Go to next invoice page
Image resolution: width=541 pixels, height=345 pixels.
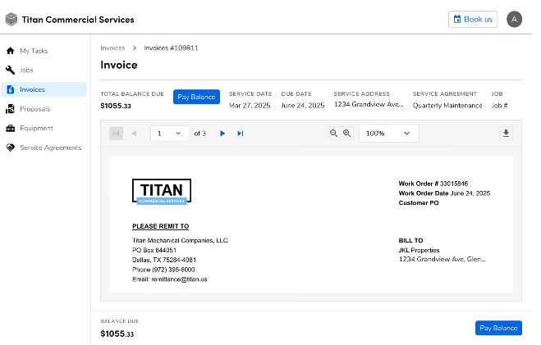coord(222,134)
